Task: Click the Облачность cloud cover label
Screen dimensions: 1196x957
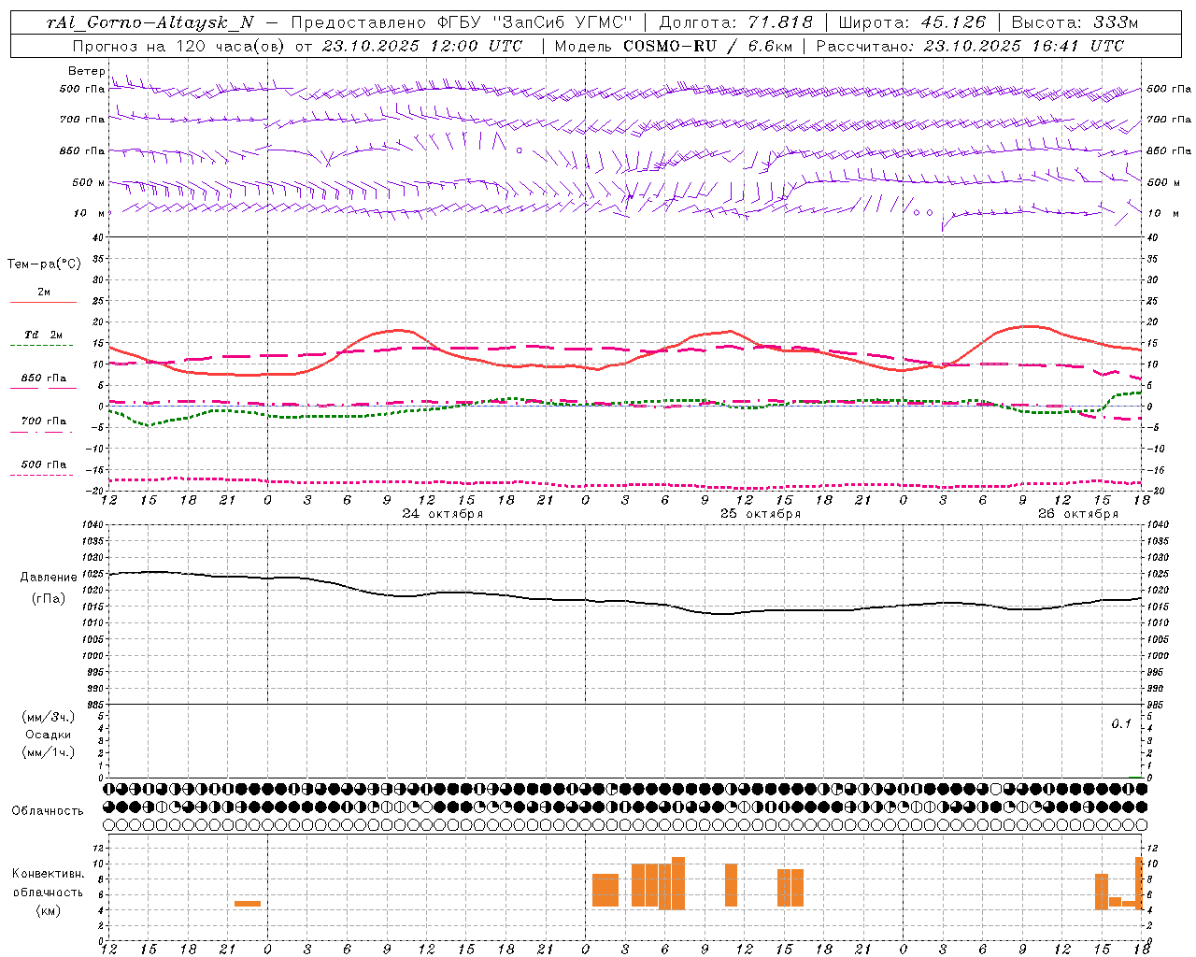Action: [48, 811]
